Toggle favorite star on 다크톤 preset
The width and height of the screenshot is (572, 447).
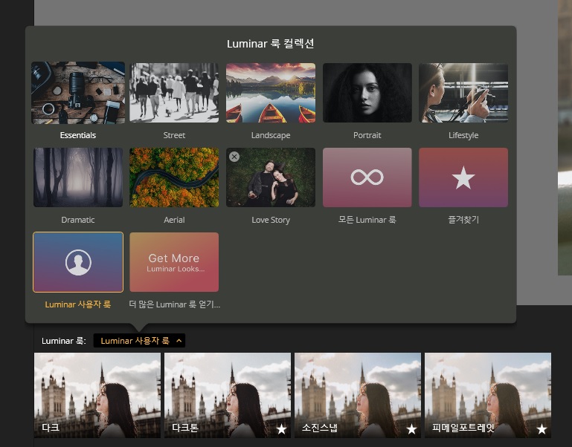(x=281, y=429)
